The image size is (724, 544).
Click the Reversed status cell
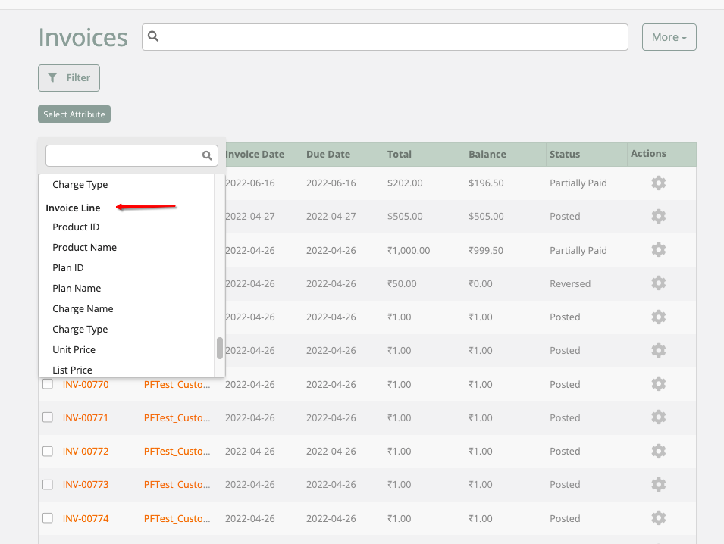coord(570,284)
